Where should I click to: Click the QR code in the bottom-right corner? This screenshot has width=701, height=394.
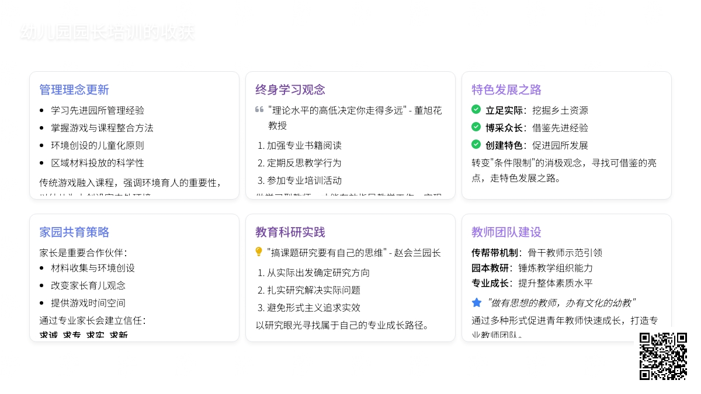pyautogui.click(x=663, y=356)
